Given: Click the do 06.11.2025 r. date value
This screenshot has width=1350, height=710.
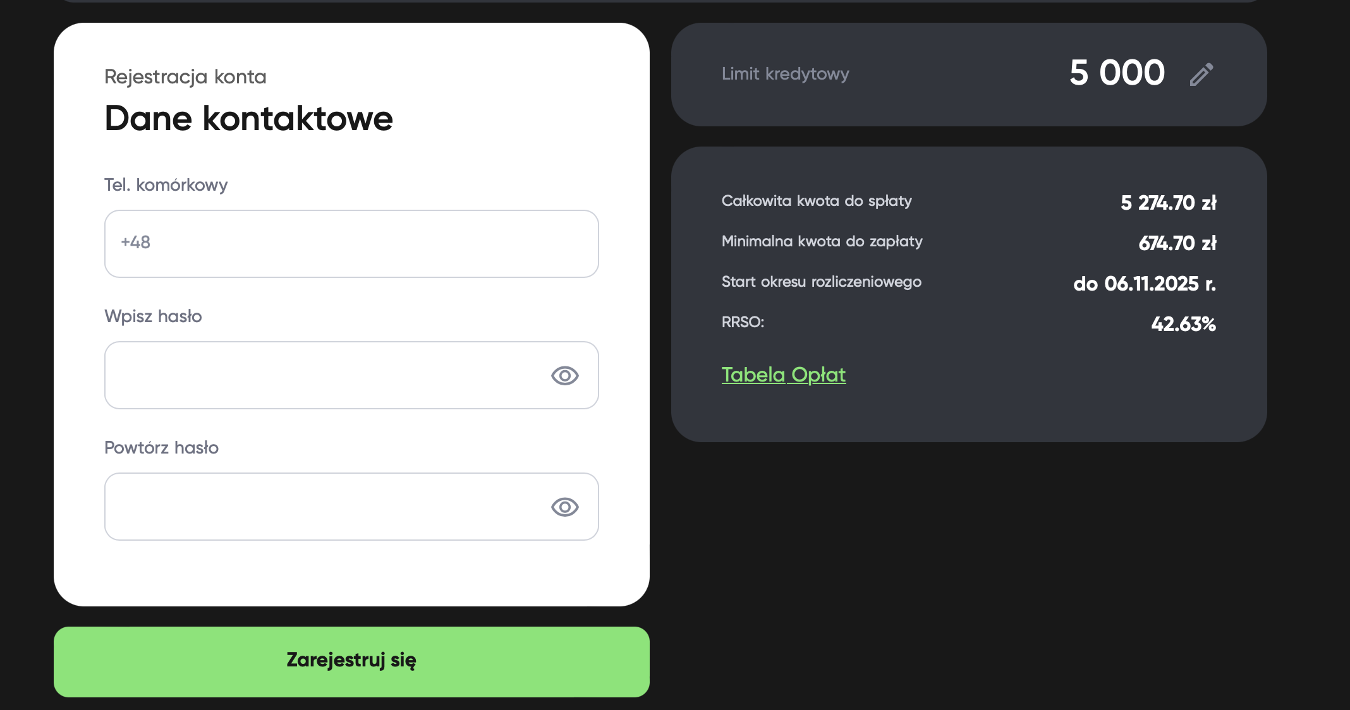Looking at the screenshot, I should pos(1144,284).
